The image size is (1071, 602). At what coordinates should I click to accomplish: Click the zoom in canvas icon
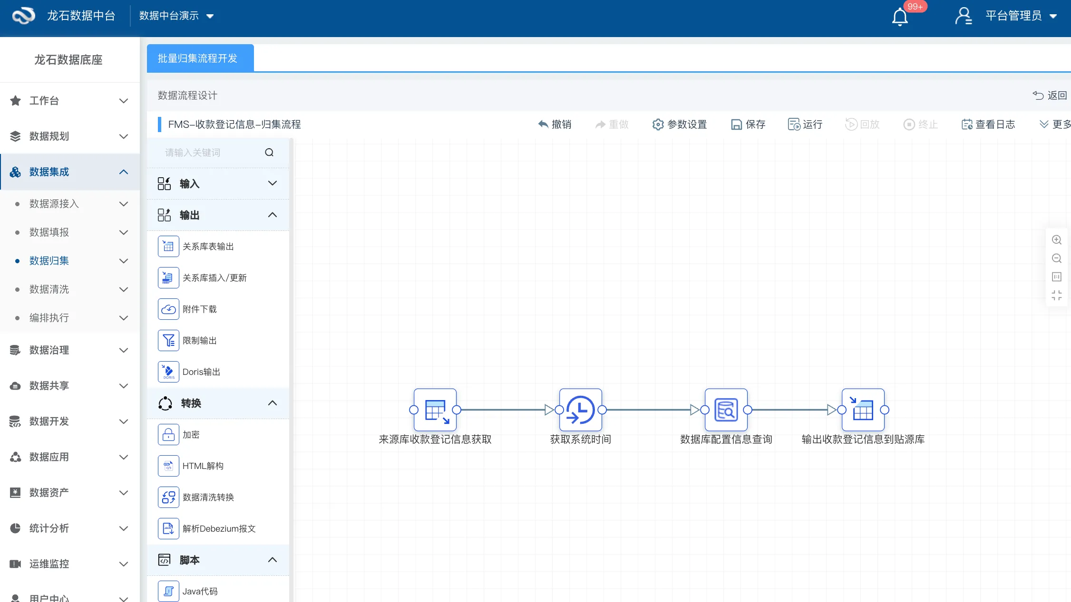pyautogui.click(x=1056, y=240)
